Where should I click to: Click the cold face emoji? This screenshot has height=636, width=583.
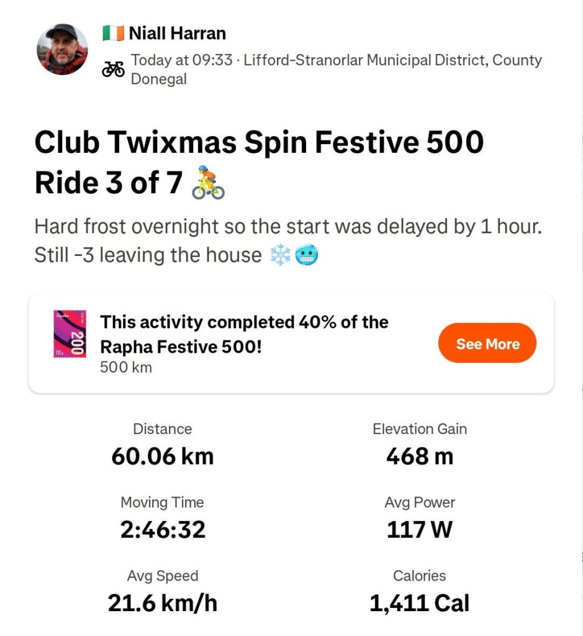[306, 255]
